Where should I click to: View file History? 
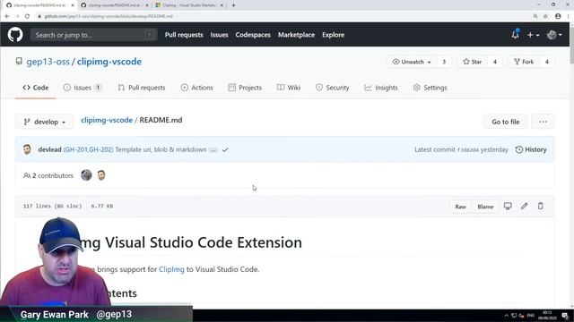531,149
